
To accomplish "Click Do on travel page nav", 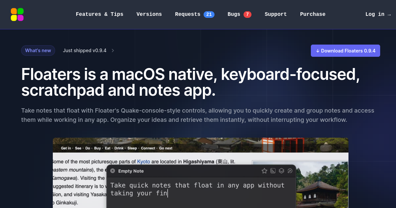I will coord(88,148).
